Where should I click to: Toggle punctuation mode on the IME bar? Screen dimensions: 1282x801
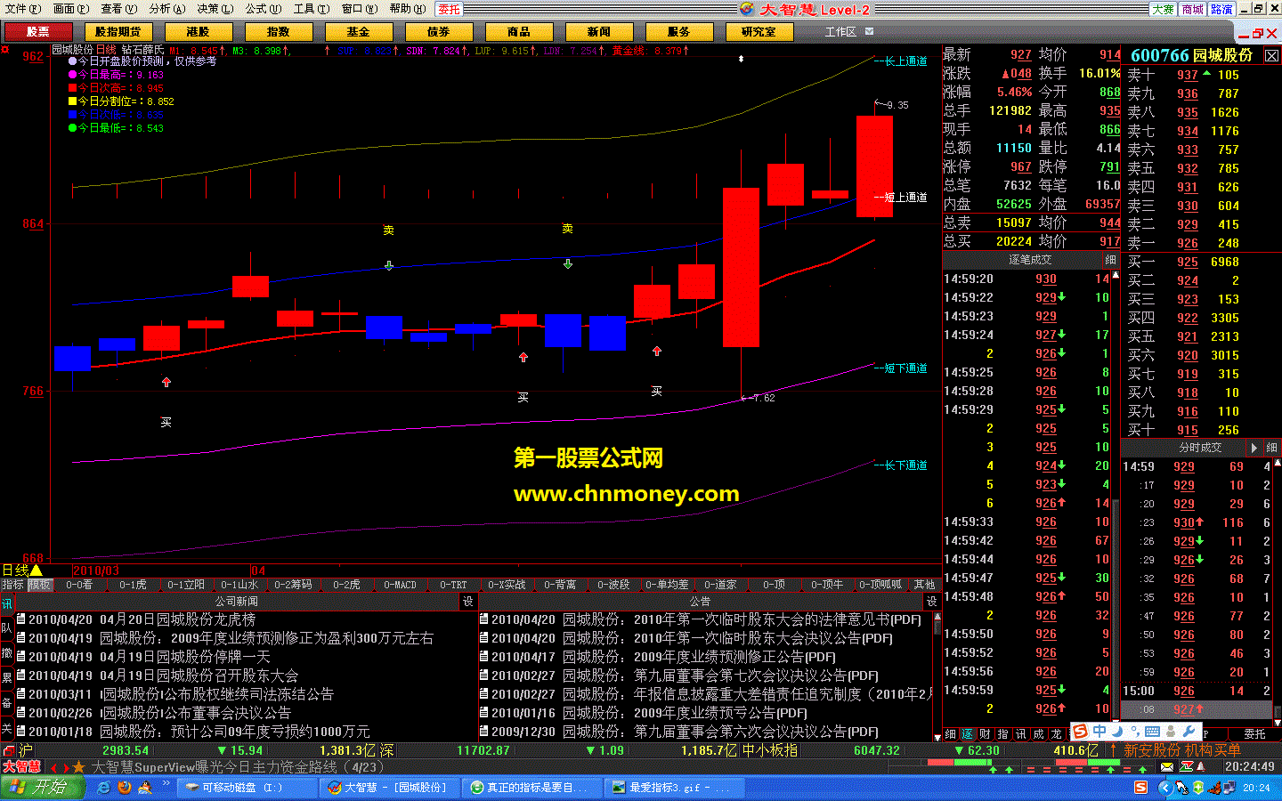(1133, 732)
